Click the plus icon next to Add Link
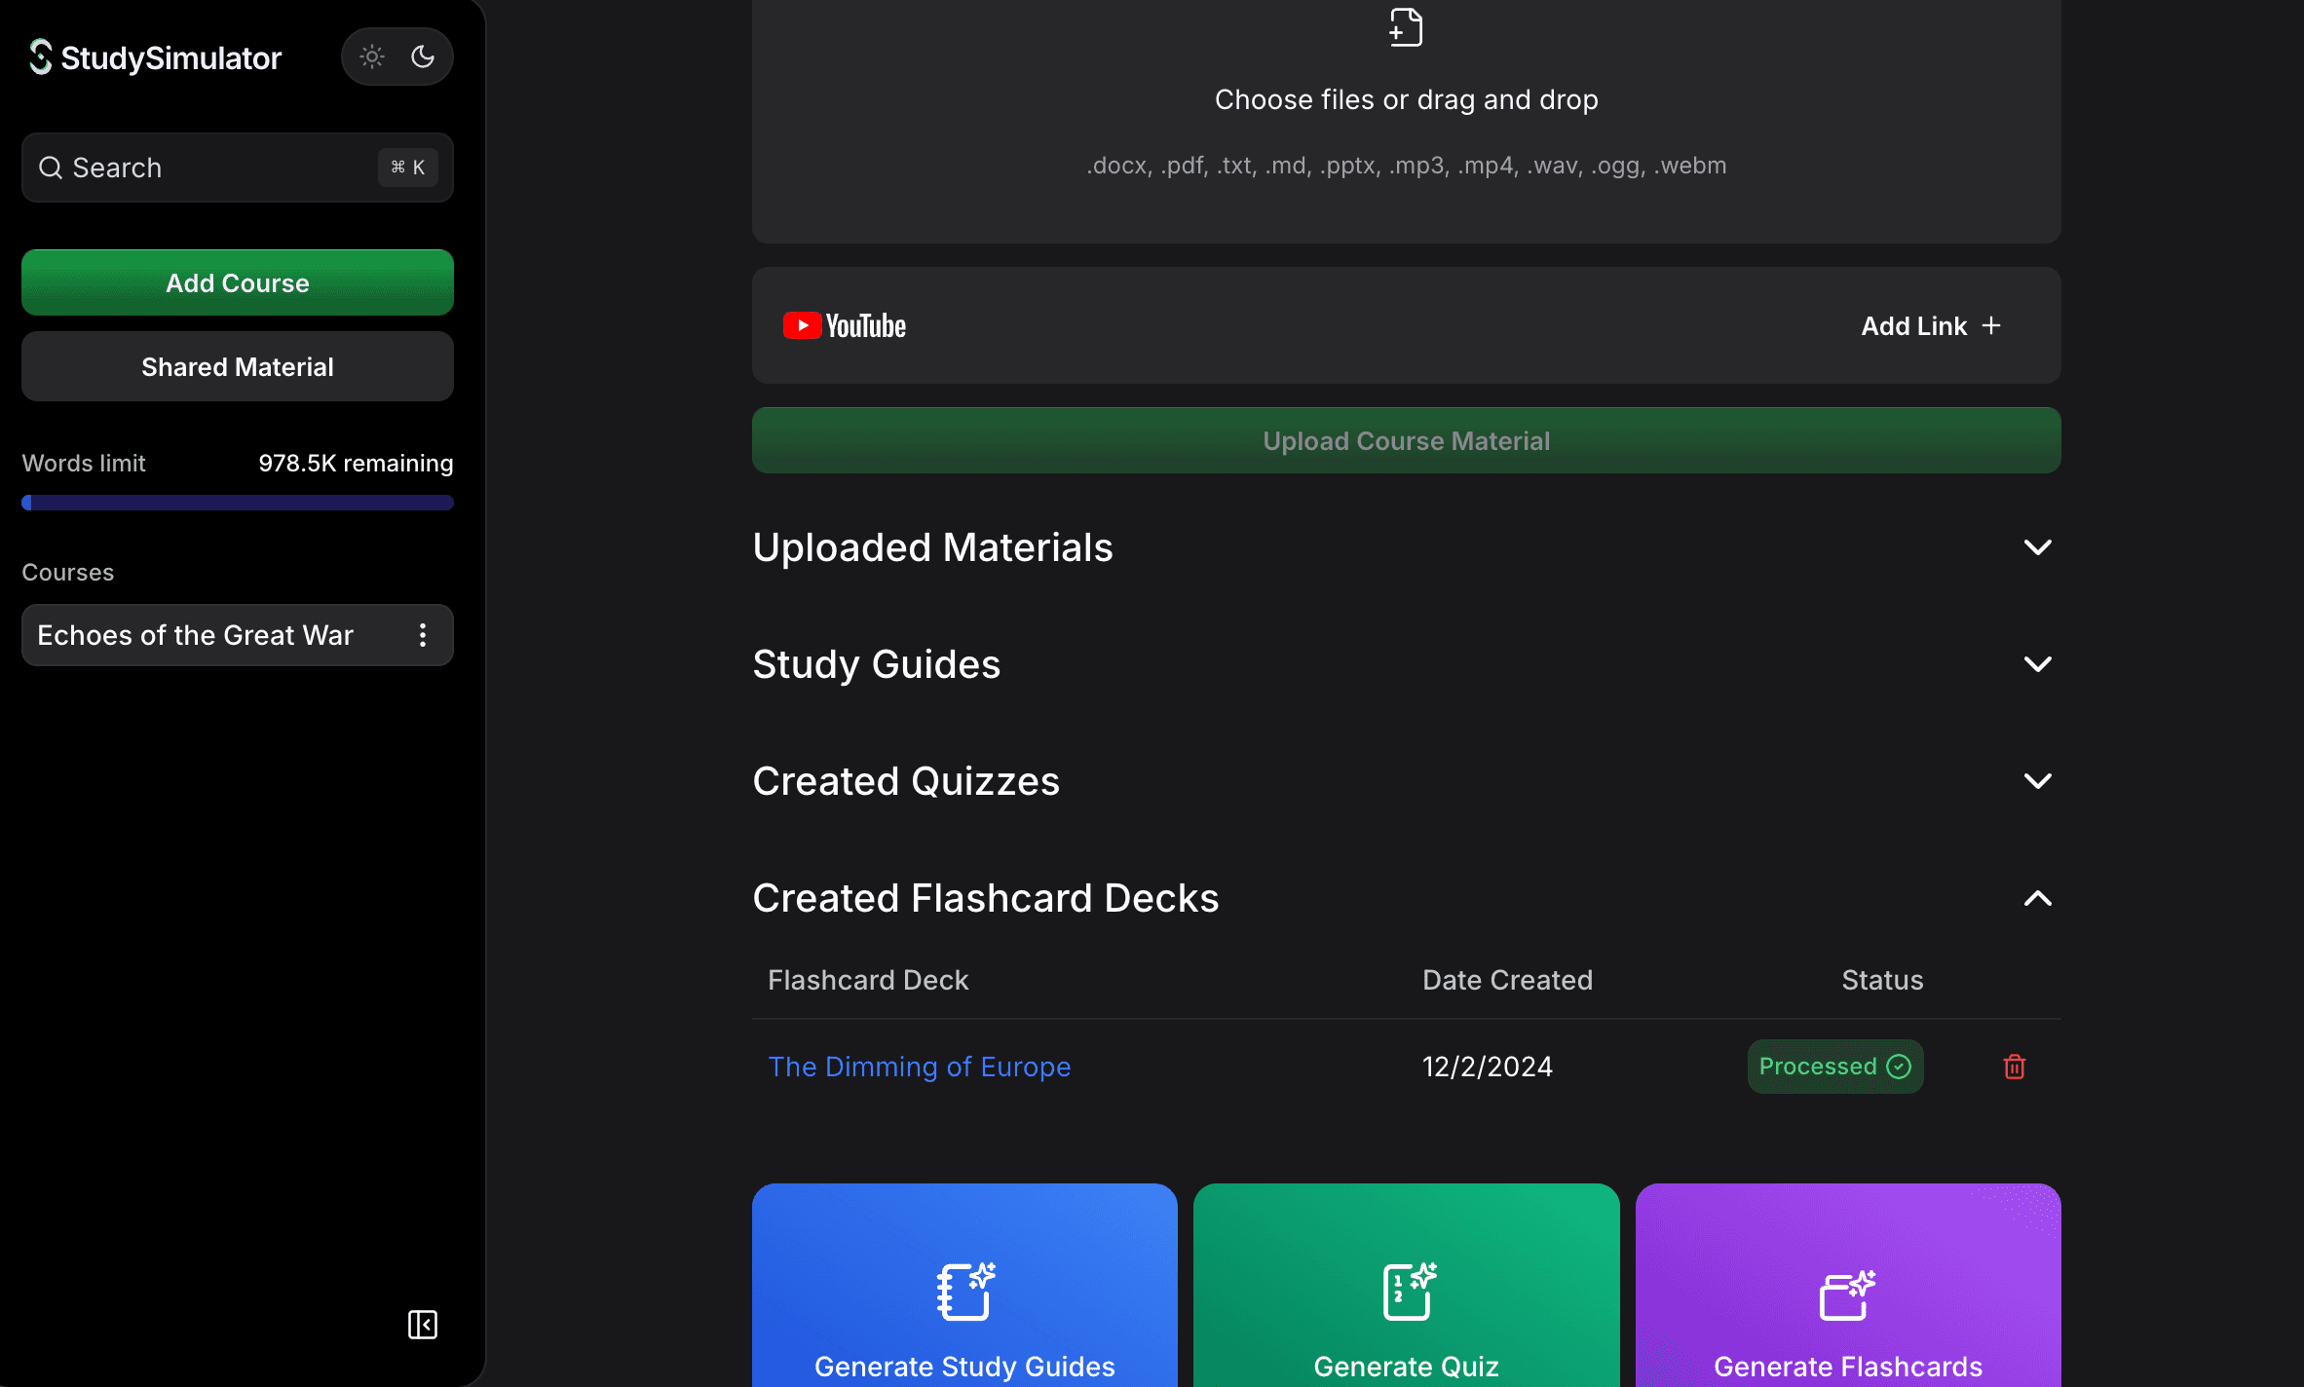Image resolution: width=2304 pixels, height=1387 pixels. pyautogui.click(x=1991, y=325)
